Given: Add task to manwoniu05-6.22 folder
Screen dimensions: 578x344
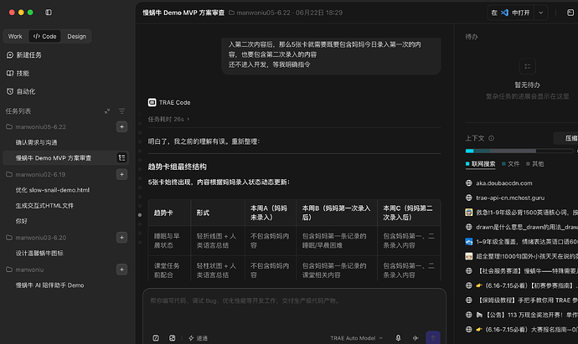Looking at the screenshot, I should [121, 126].
